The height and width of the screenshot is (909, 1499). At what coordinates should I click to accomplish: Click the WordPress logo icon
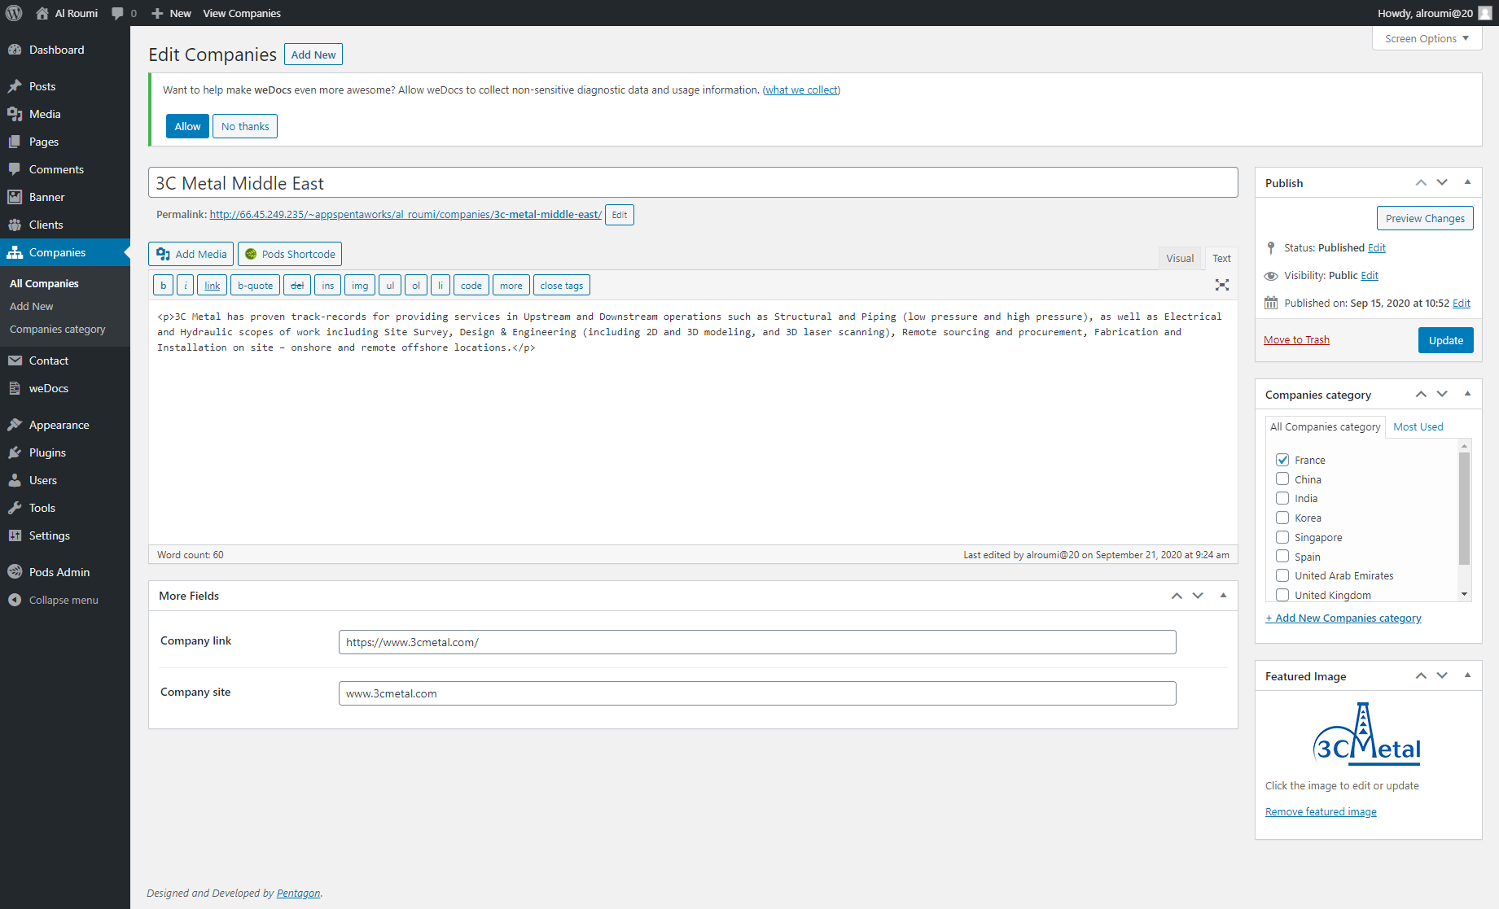(14, 13)
